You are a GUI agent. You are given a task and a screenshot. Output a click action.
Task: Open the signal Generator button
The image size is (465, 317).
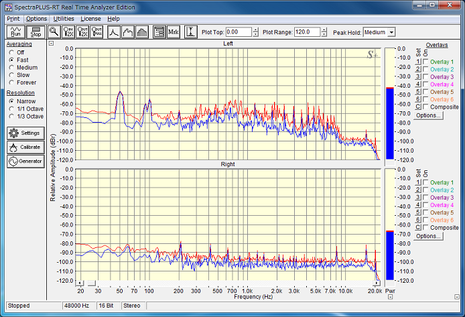pos(25,162)
